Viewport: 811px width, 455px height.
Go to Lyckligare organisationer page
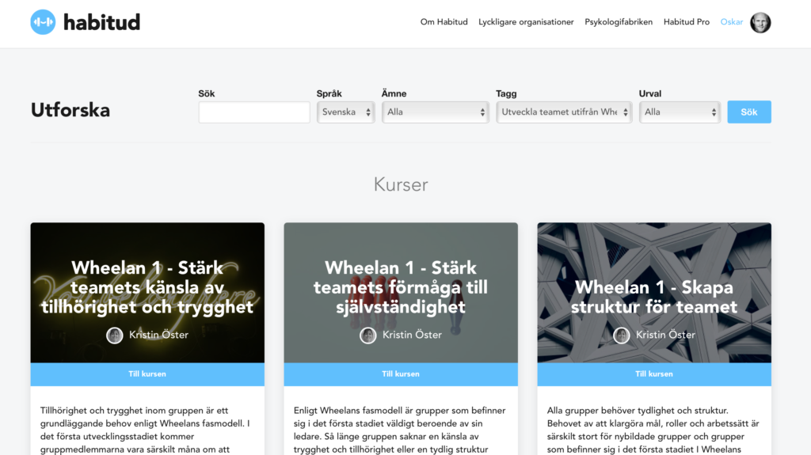pyautogui.click(x=526, y=22)
